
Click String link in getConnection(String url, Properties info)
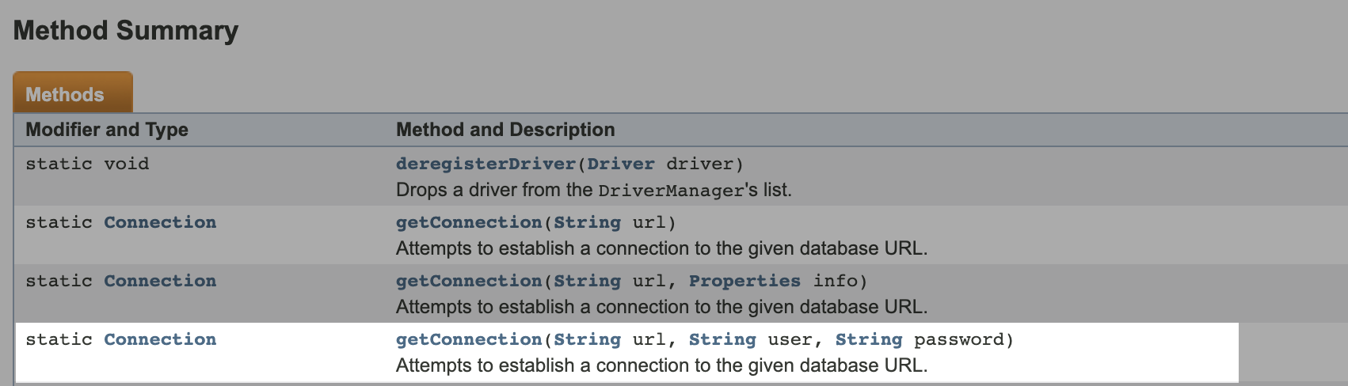[x=587, y=281]
